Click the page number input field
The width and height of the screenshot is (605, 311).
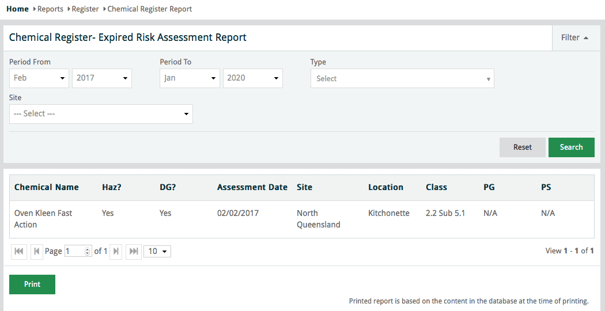coord(75,252)
